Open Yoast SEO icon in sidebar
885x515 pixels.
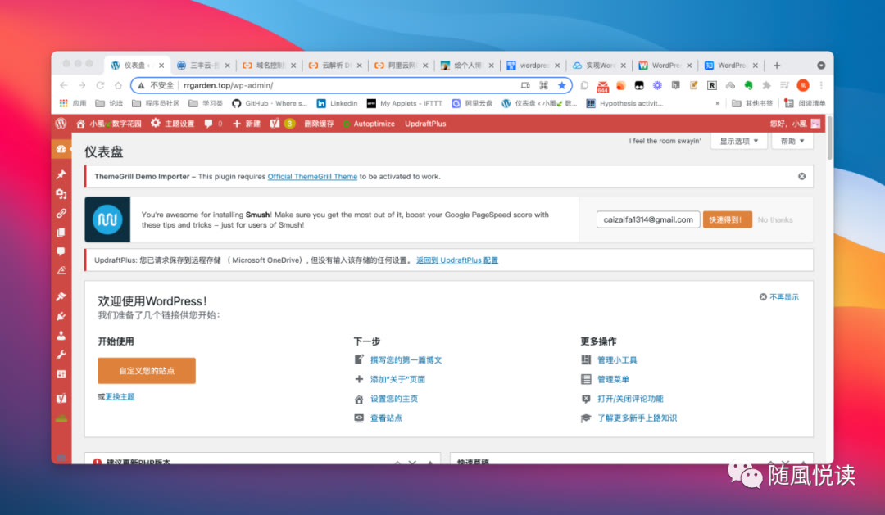(x=61, y=398)
